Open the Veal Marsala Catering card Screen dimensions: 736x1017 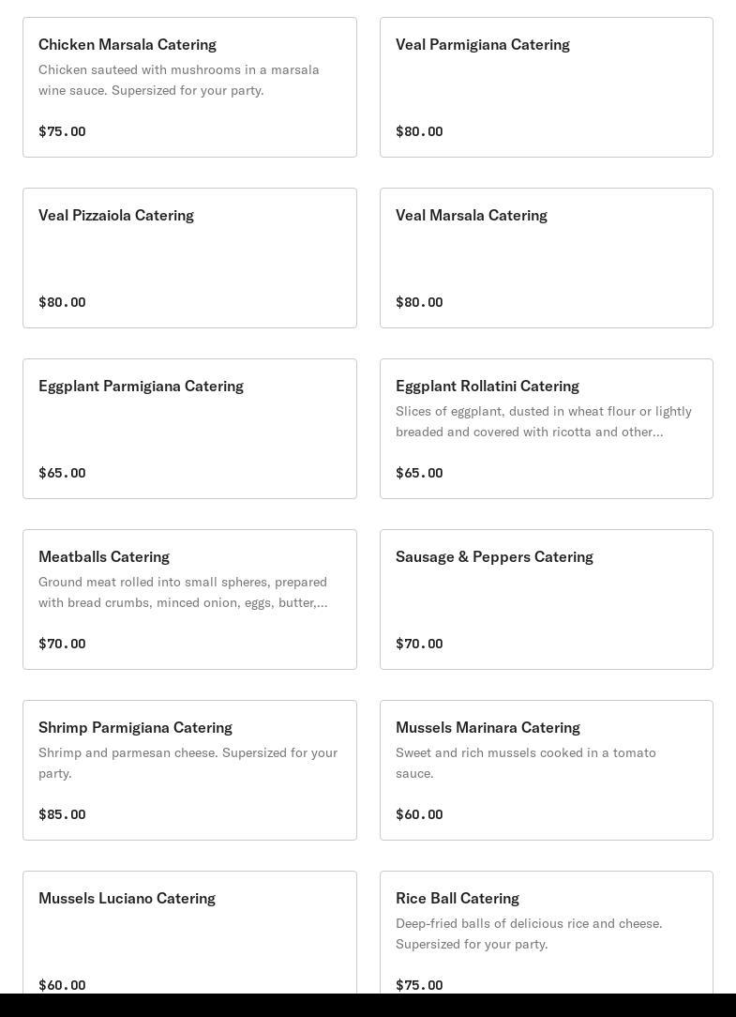tap(546, 258)
